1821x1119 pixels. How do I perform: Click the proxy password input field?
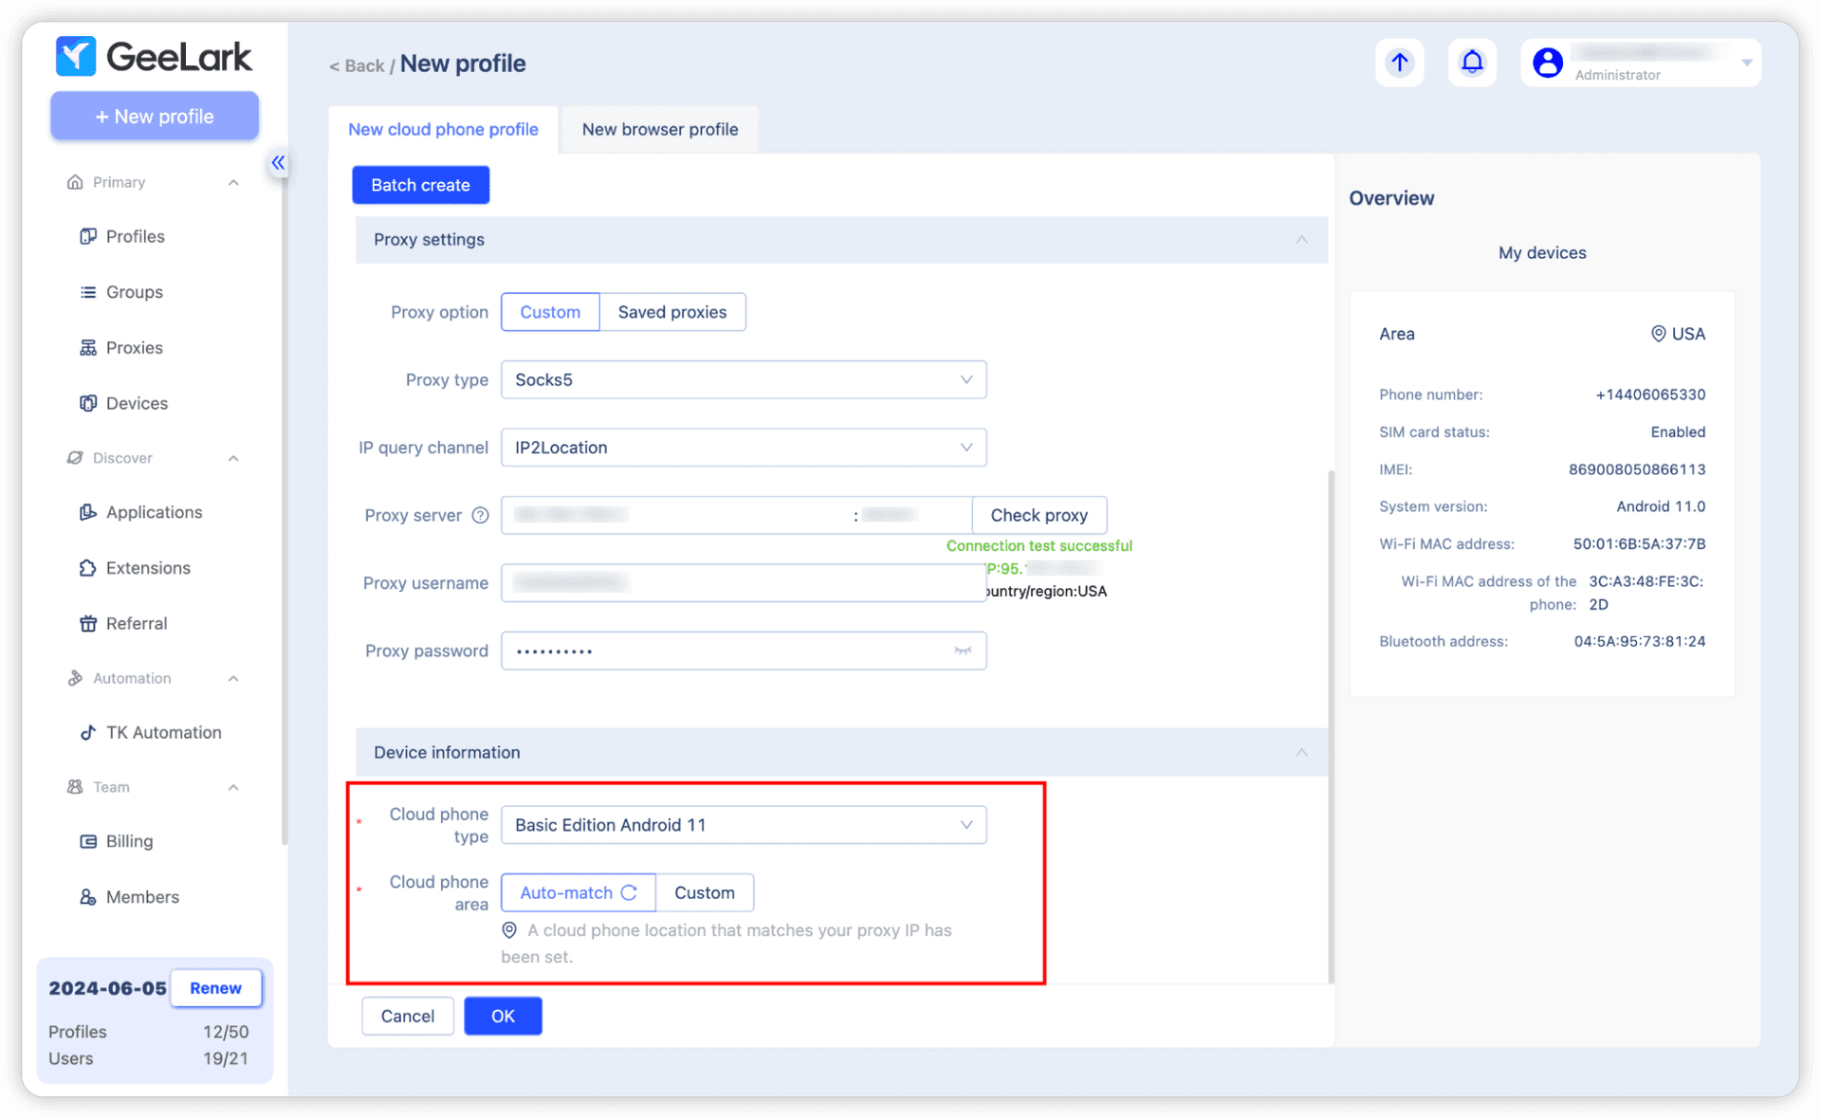click(742, 651)
